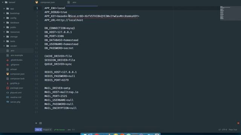Click the CACHE_DRIVER=file line

(x=58, y=56)
